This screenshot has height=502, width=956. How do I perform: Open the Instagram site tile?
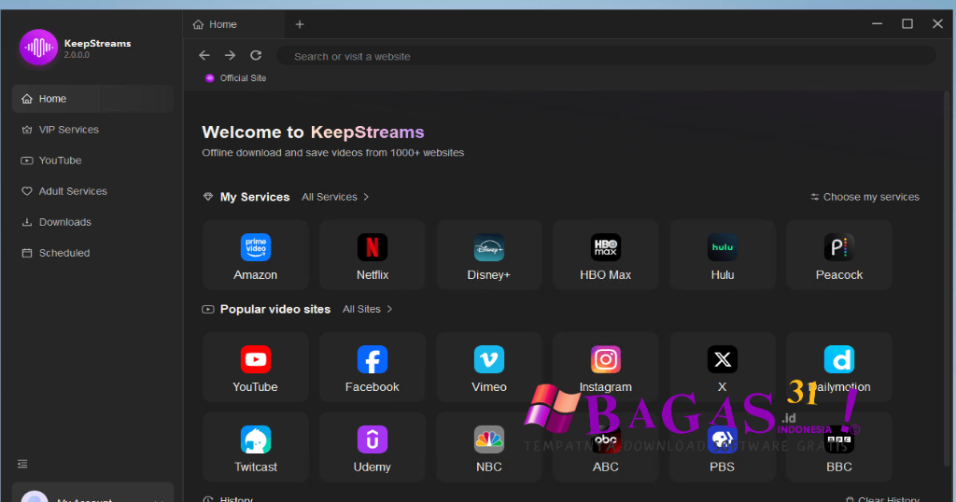pyautogui.click(x=605, y=368)
